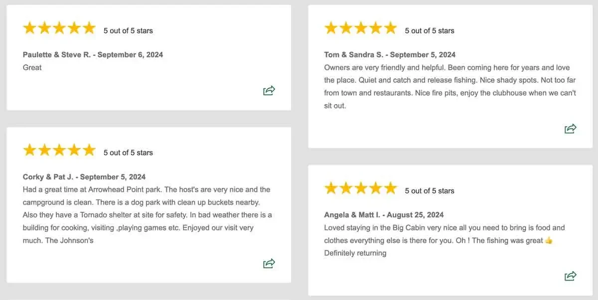Click the "Great" review text
Viewport: 598px width, 300px height.
pyautogui.click(x=32, y=68)
